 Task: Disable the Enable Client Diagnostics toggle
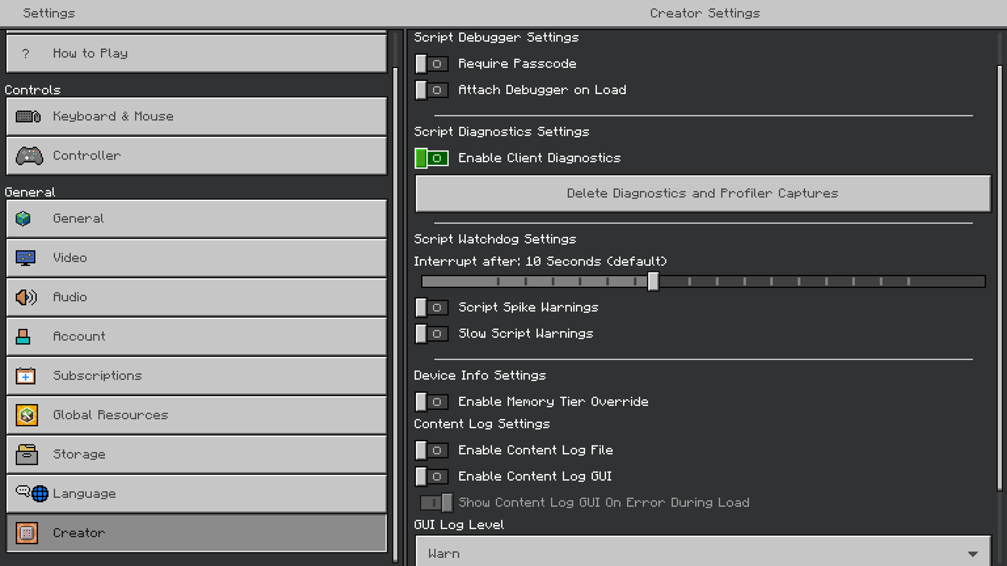(x=431, y=158)
